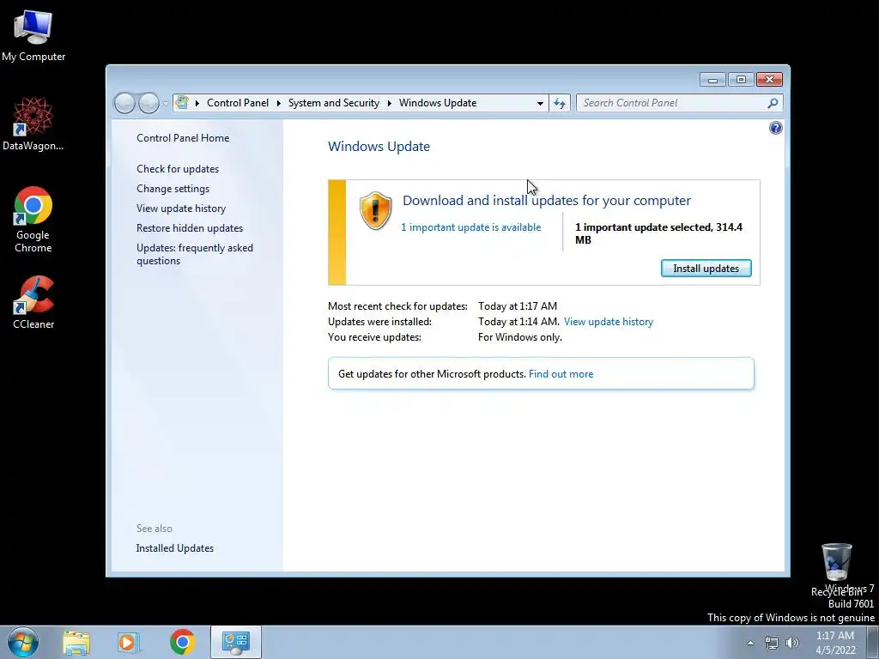Click 1 important update is available

point(471,227)
